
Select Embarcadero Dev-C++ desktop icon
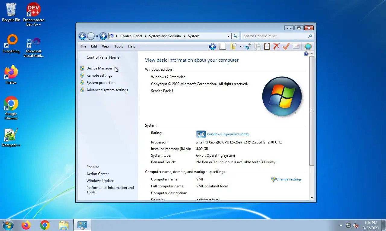point(34,14)
